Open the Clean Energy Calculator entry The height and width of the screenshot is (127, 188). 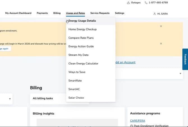tap(83, 64)
